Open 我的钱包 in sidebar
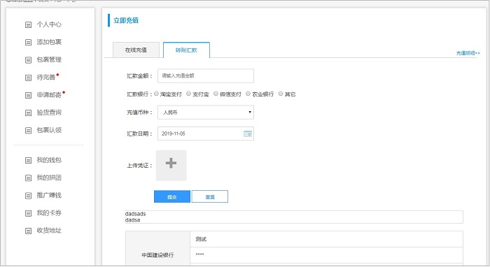The height and width of the screenshot is (267, 490). pyautogui.click(x=49, y=160)
